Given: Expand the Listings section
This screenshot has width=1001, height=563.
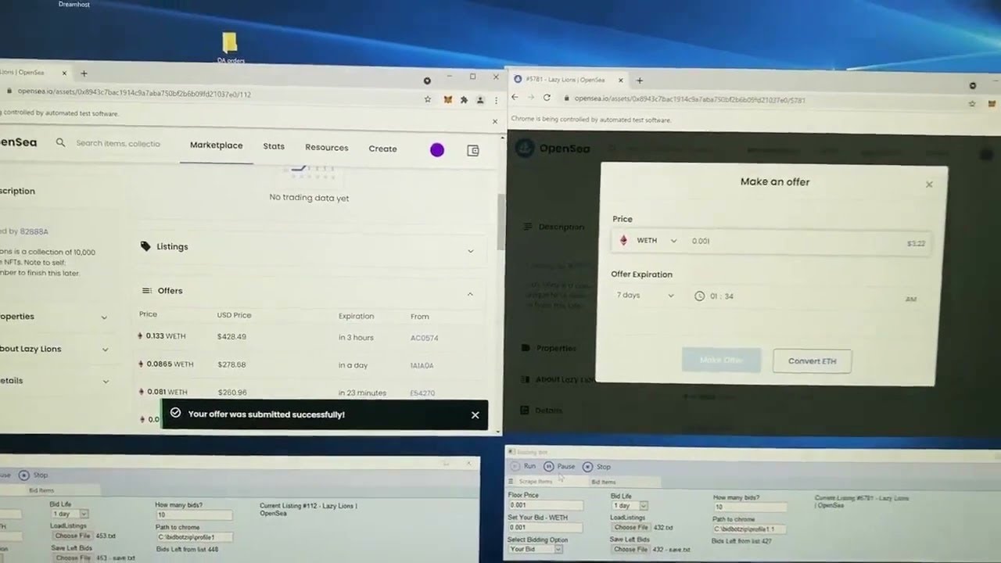Looking at the screenshot, I should [x=470, y=251].
